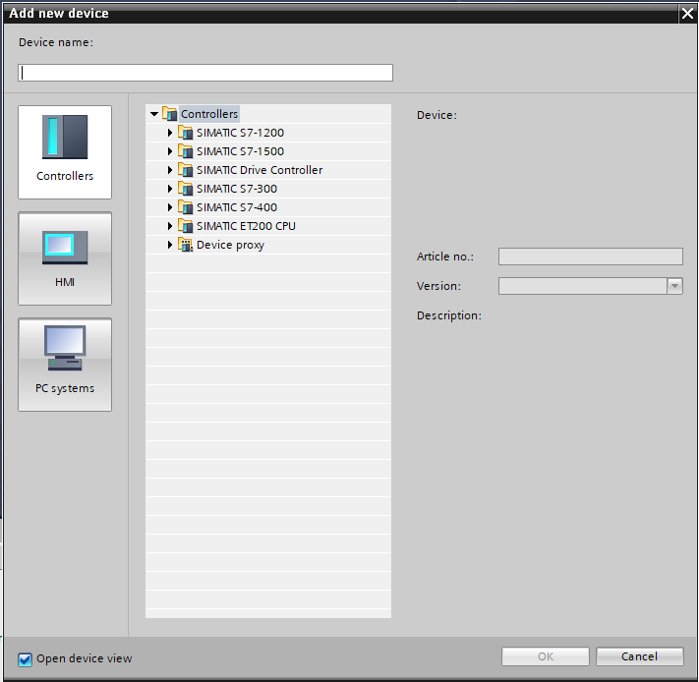Select SIMATIC S7-1500 tree label
Viewport: 699px width, 682px height.
pyautogui.click(x=240, y=151)
